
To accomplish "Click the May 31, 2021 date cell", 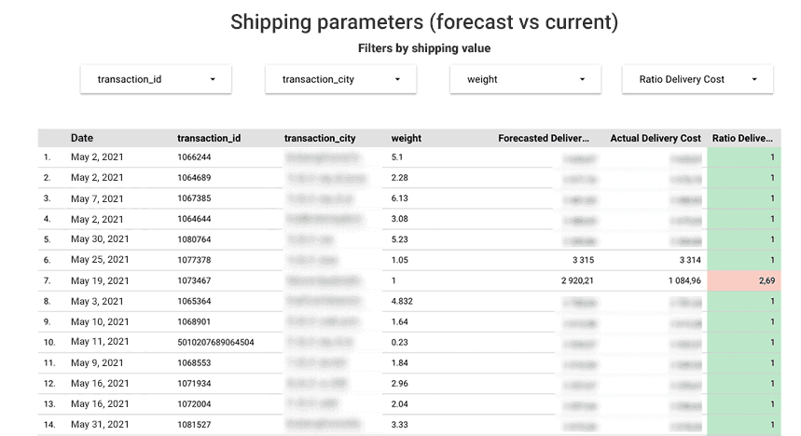I will click(98, 424).
